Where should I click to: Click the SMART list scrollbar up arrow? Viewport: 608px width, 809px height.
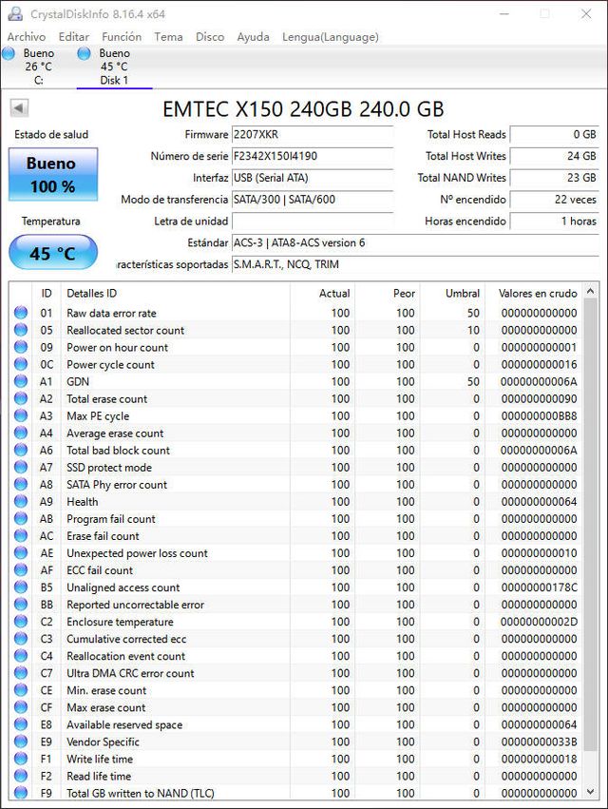pos(592,292)
